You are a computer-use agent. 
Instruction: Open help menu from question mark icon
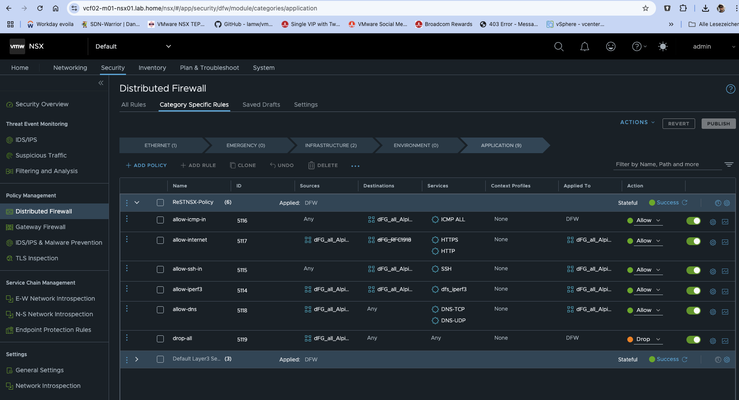[x=636, y=46]
